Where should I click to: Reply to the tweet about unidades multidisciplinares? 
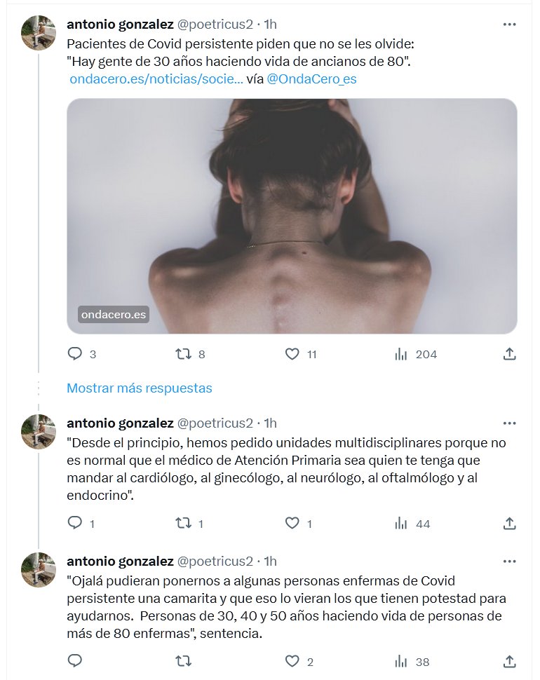click(75, 524)
